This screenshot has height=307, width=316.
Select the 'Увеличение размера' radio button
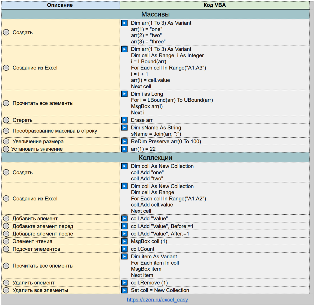(6, 142)
